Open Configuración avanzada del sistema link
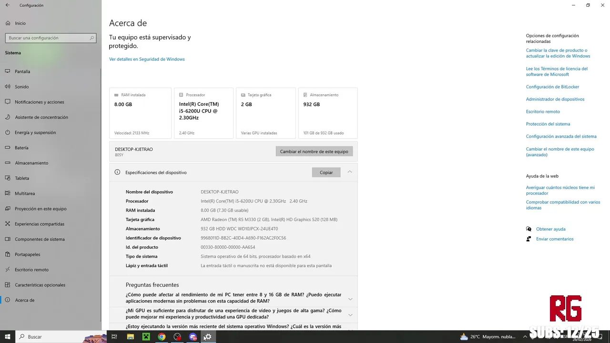Viewport: 610px width, 343px height. pos(561,136)
